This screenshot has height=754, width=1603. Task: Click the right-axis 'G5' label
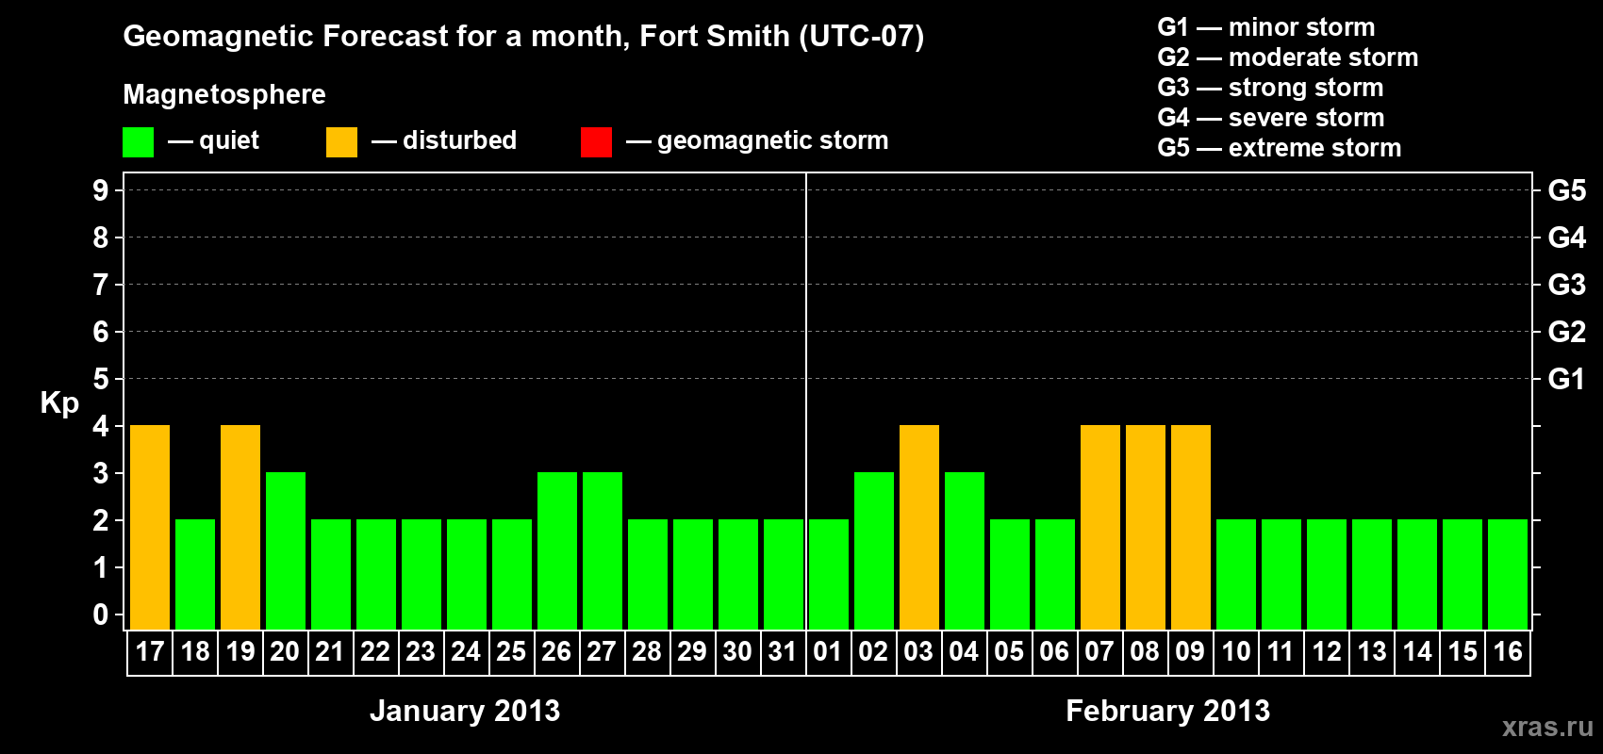click(1567, 190)
